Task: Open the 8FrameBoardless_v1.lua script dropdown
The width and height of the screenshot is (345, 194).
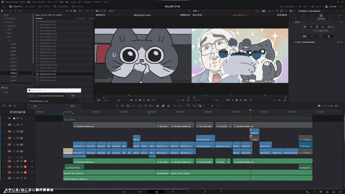Action: (54, 101)
